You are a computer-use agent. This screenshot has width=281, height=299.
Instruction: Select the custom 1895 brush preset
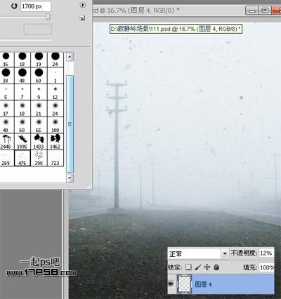pos(22,142)
